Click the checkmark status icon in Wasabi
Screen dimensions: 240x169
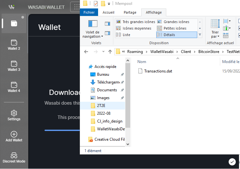pyautogui.click(x=232, y=162)
